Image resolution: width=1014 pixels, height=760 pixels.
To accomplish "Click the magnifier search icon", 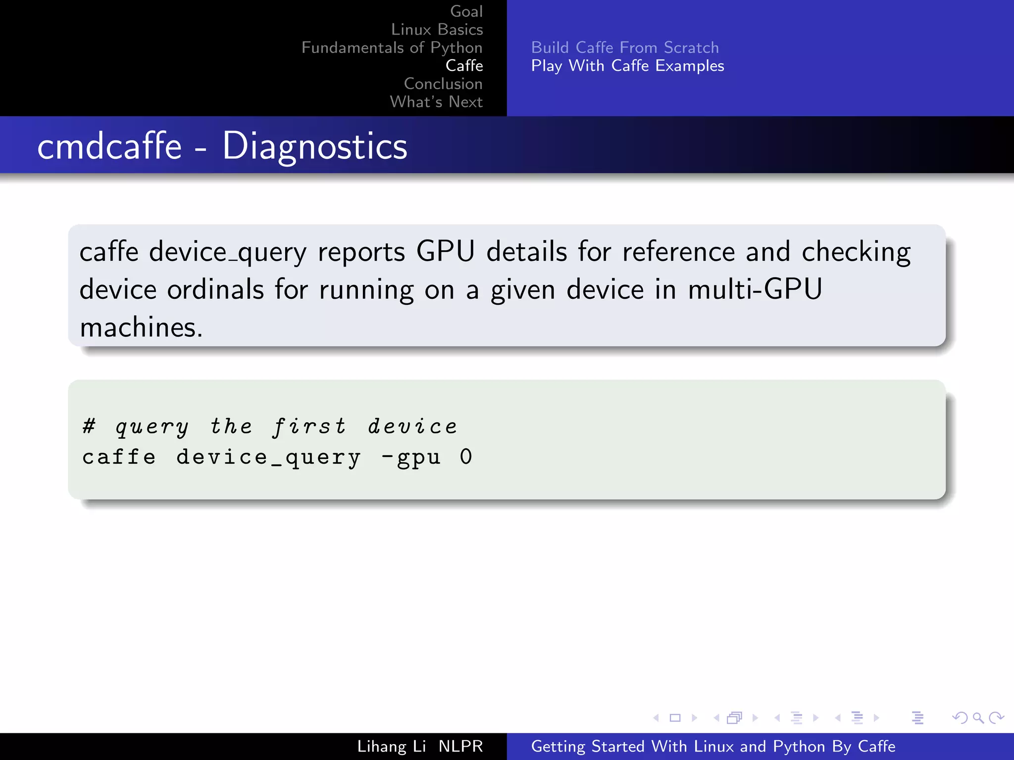I will coord(978,717).
